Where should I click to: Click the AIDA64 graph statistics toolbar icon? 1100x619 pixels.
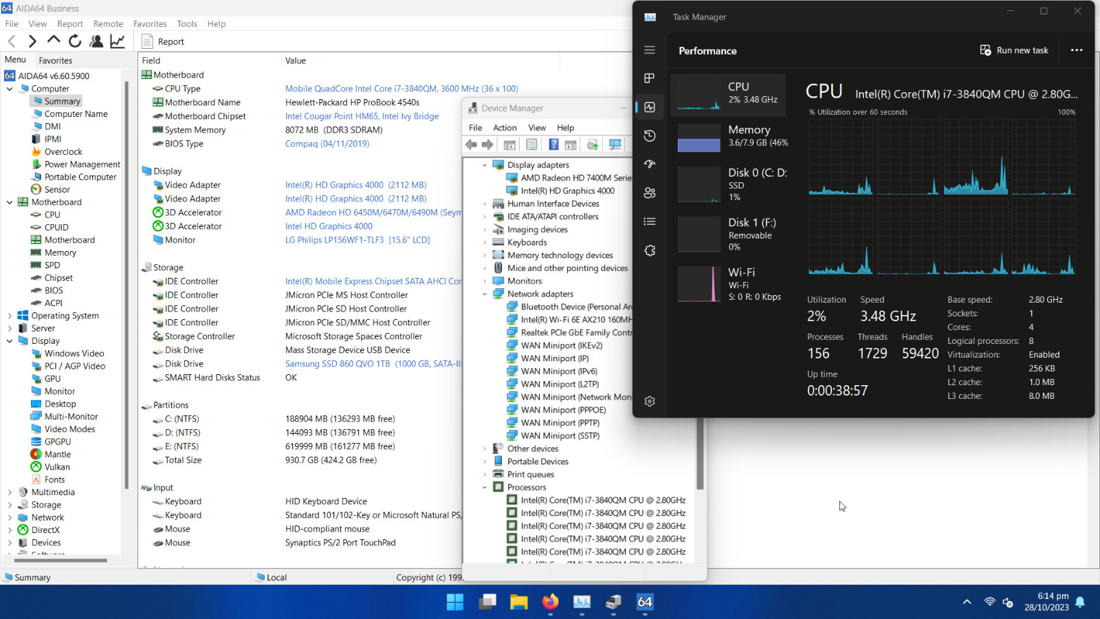tap(118, 41)
